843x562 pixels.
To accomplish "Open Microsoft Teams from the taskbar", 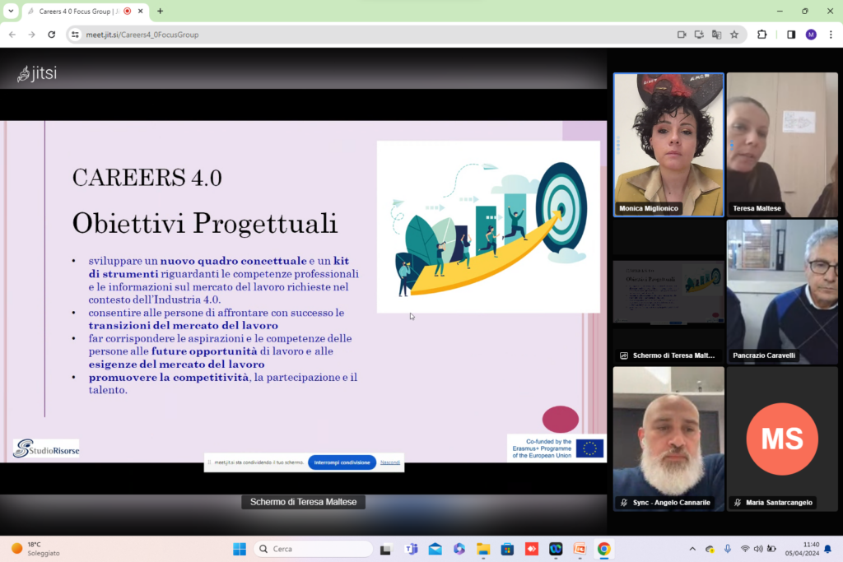I will [x=412, y=549].
